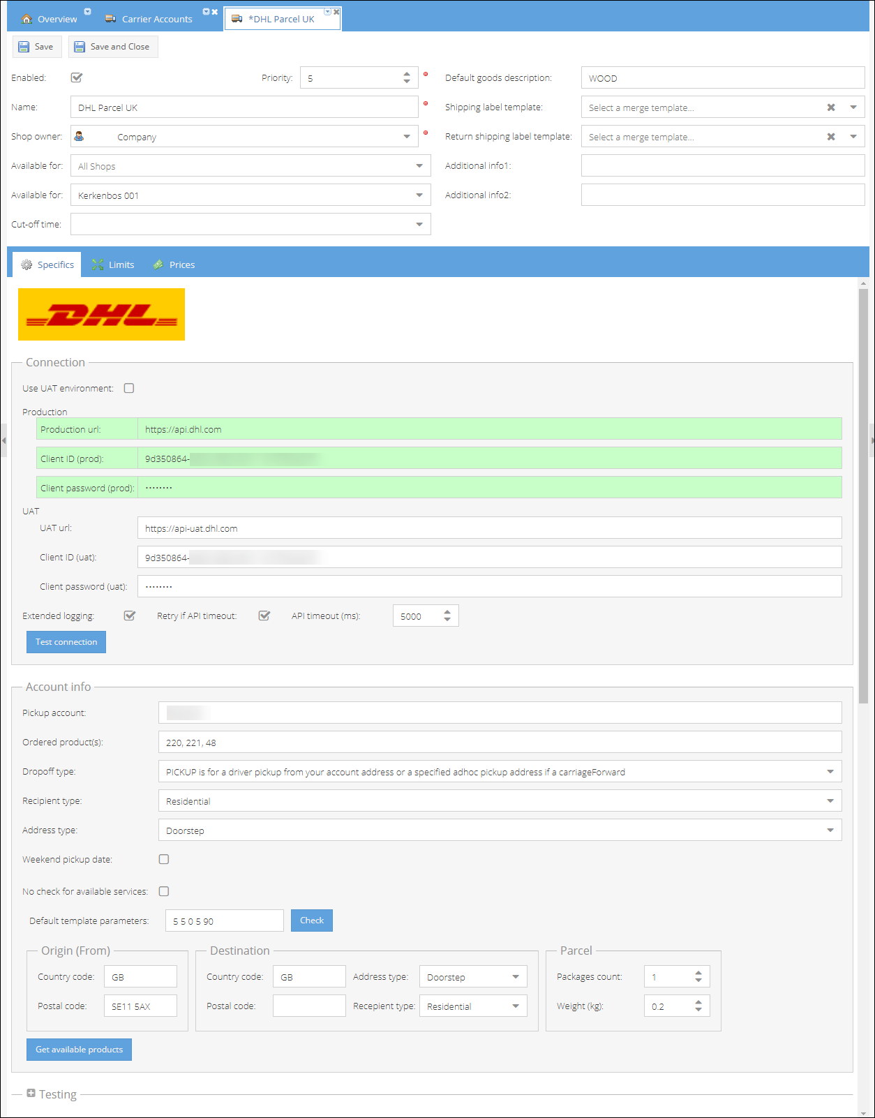Click the Specifics gear icon
Screen dimensions: 875x1118
click(27, 264)
